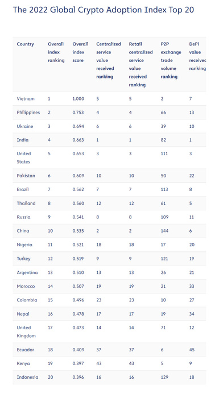The width and height of the screenshot is (219, 398).
Task: Click Pakistan's index score 0.609
Action: coord(78,176)
